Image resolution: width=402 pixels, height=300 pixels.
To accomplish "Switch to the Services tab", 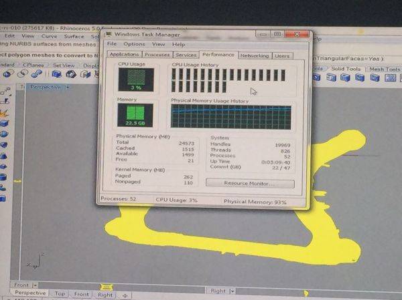I will [x=186, y=55].
